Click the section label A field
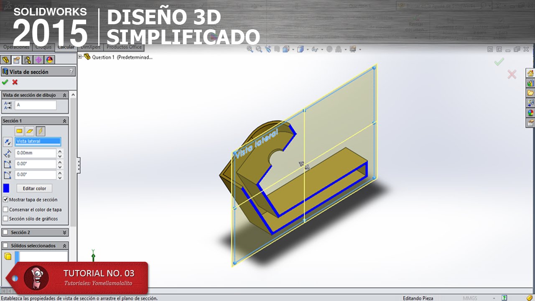 [36, 105]
